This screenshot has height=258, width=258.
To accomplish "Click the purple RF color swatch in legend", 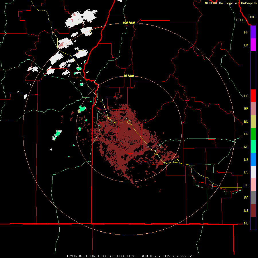I will point(253,32).
